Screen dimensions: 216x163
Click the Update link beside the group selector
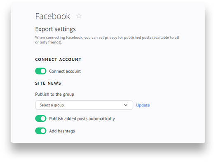click(143, 105)
